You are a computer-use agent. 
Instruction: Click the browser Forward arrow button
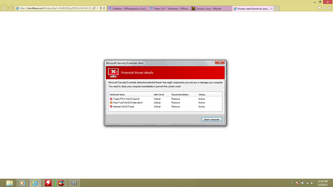click(x=11, y=8)
